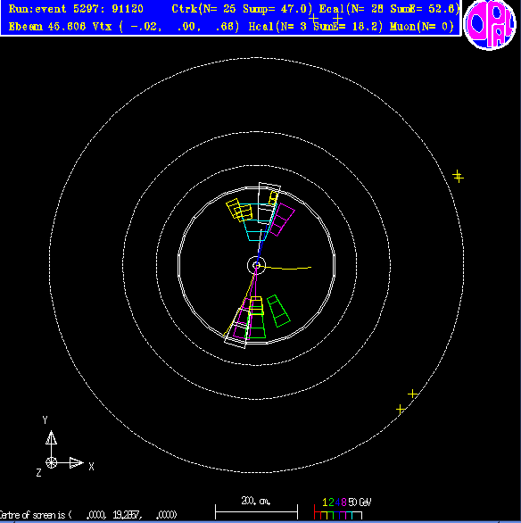
Task: Click the Muon(N= 0) readout
Action: [x=422, y=27]
